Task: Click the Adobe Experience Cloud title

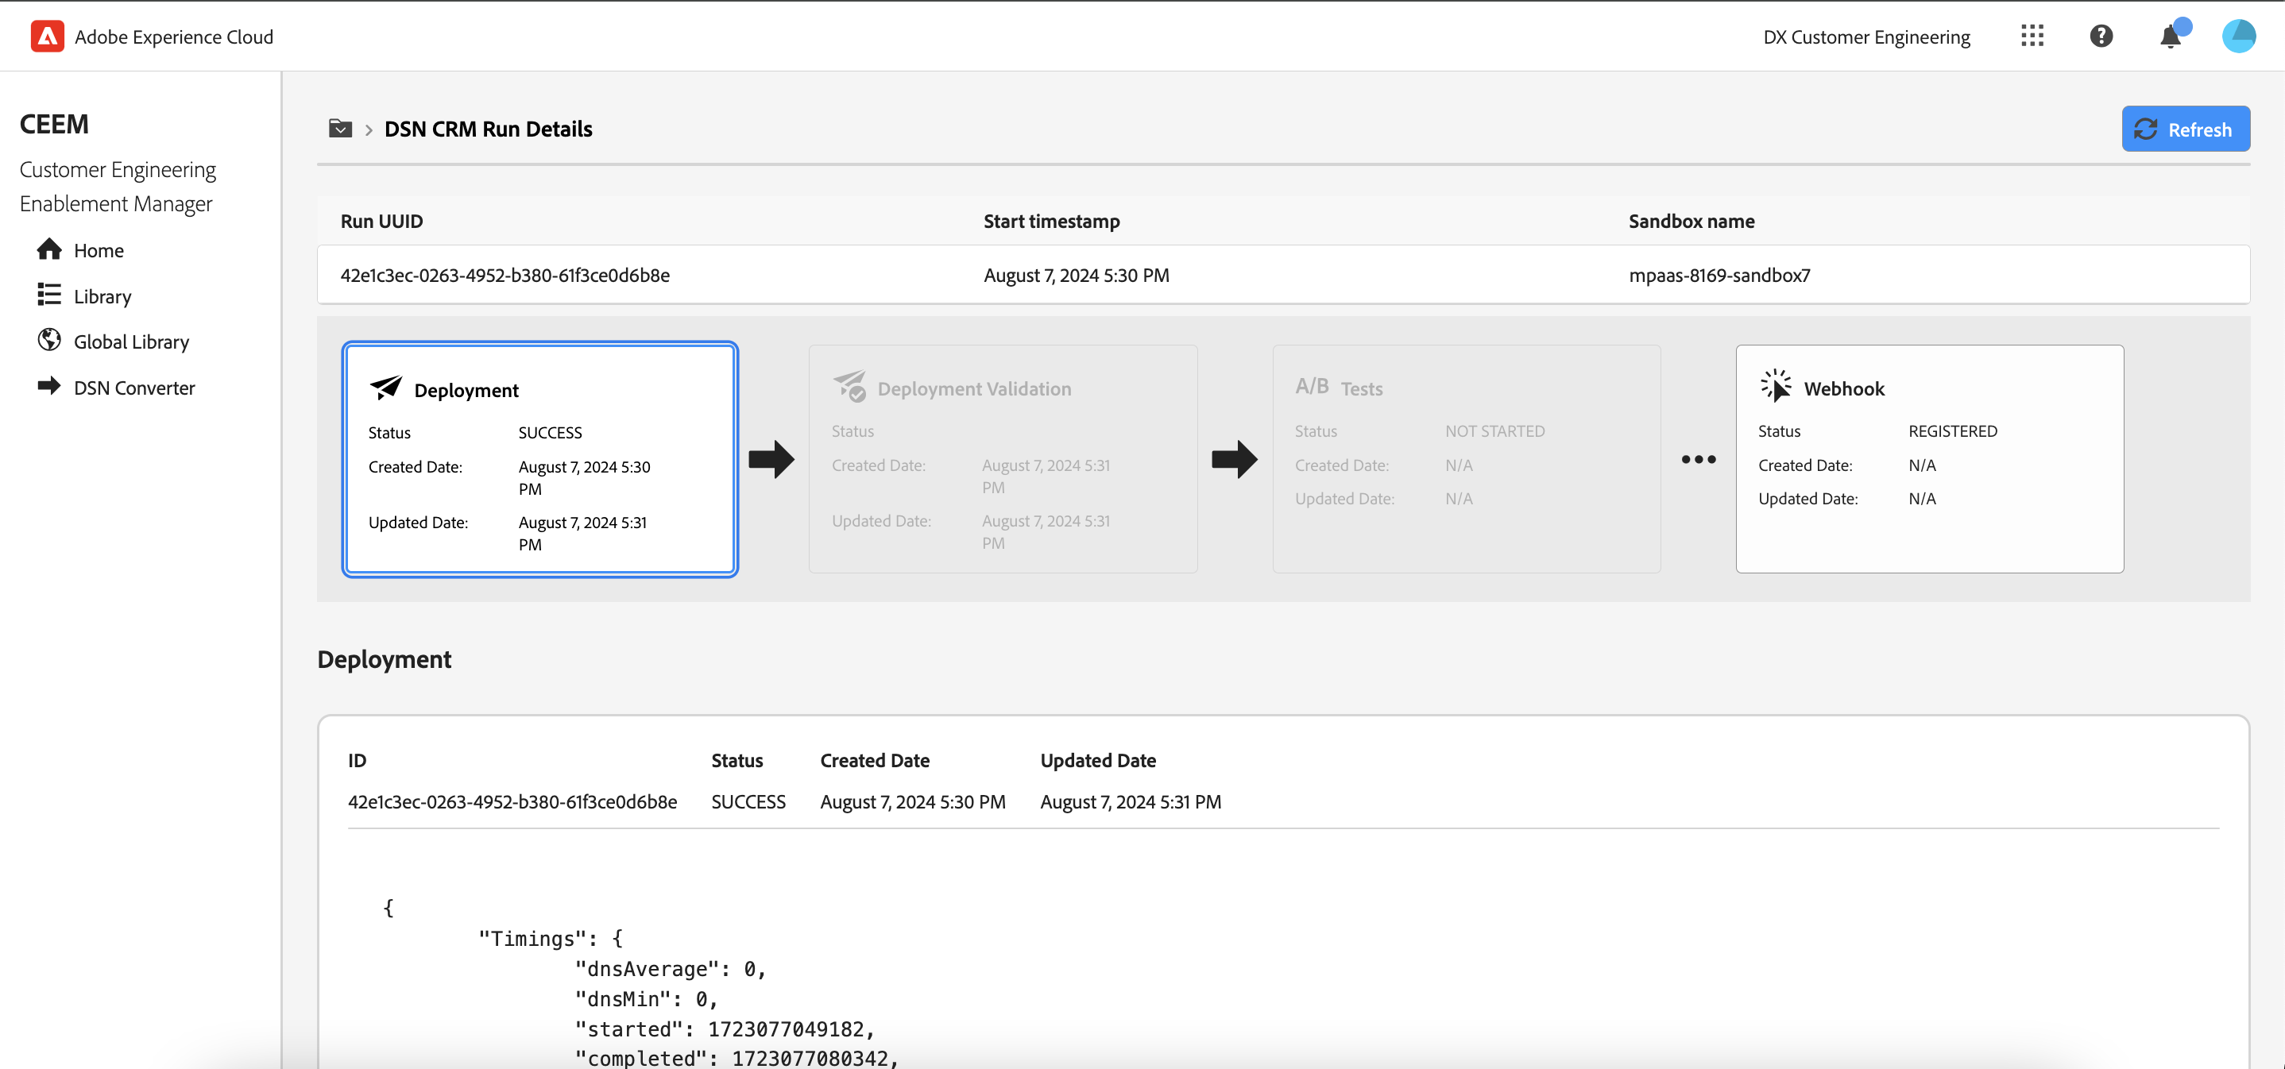Action: pyautogui.click(x=174, y=37)
